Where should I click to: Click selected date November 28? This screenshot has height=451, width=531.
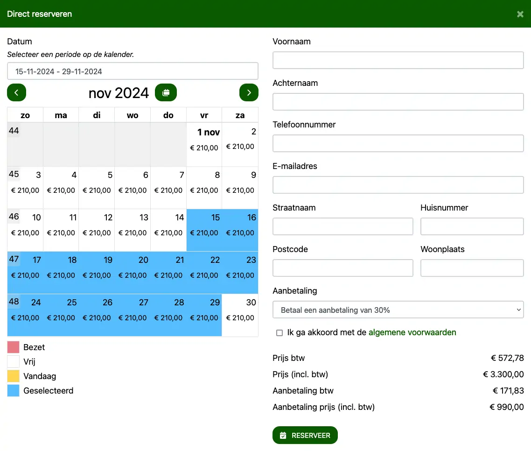[168, 315]
